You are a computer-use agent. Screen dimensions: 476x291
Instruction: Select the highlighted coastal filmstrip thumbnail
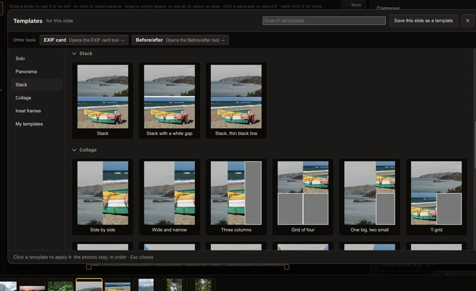point(89,285)
